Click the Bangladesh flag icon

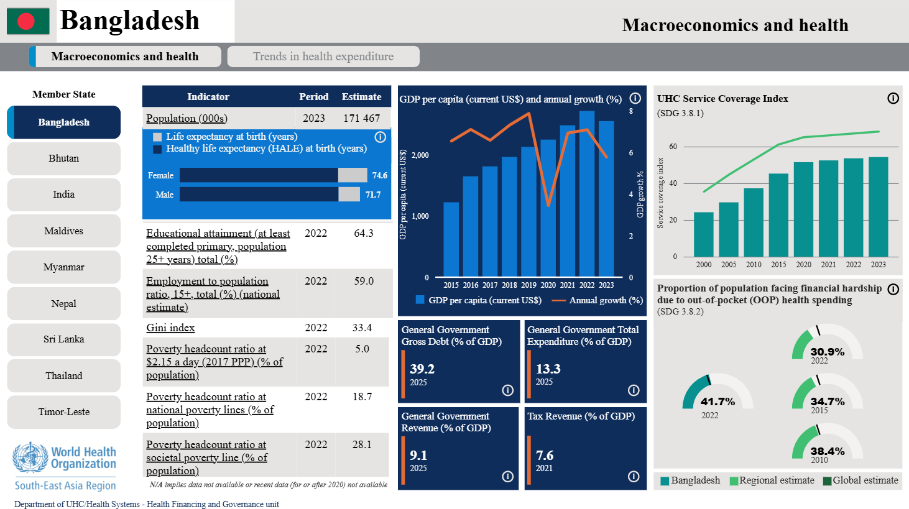click(x=28, y=21)
